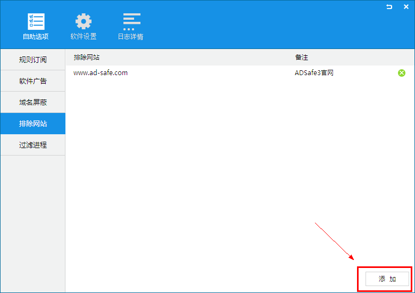Click the 添加 button

(x=387, y=279)
